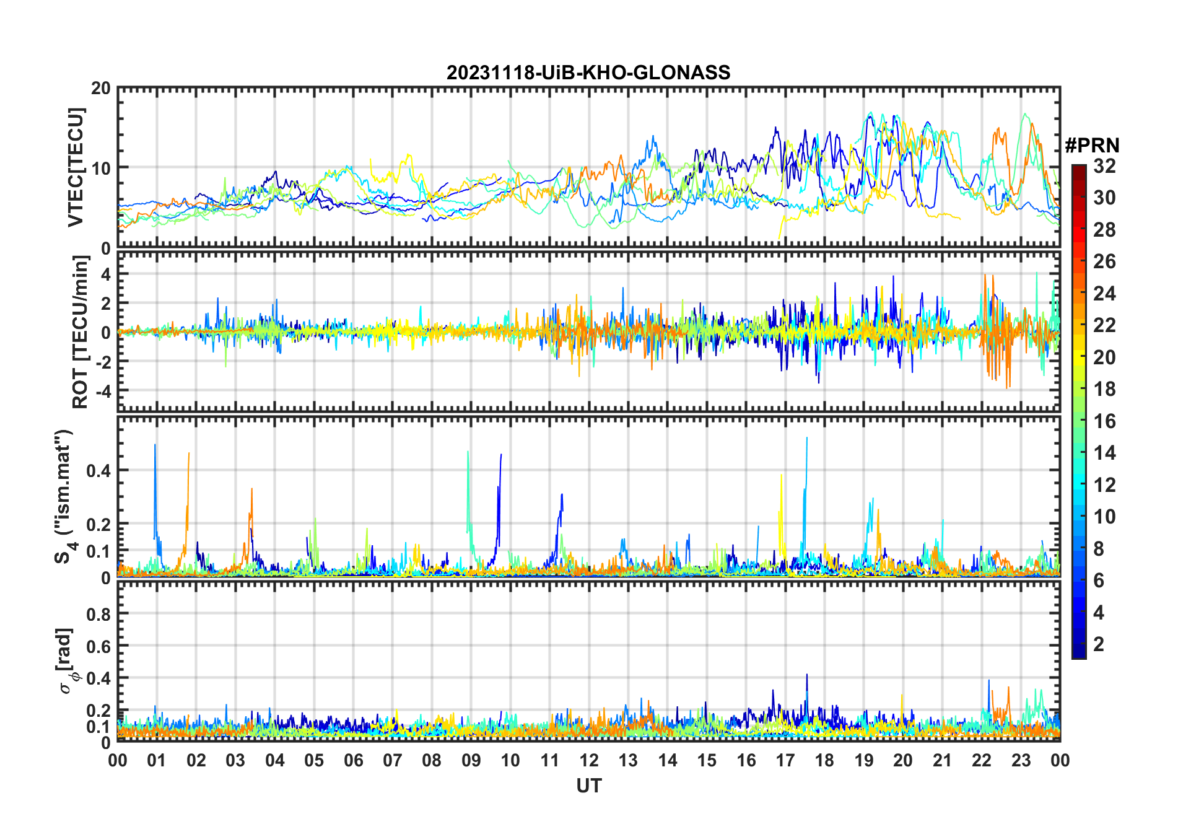Click VTEC y-axis tick label 10
The image size is (1178, 824).
[101, 169]
